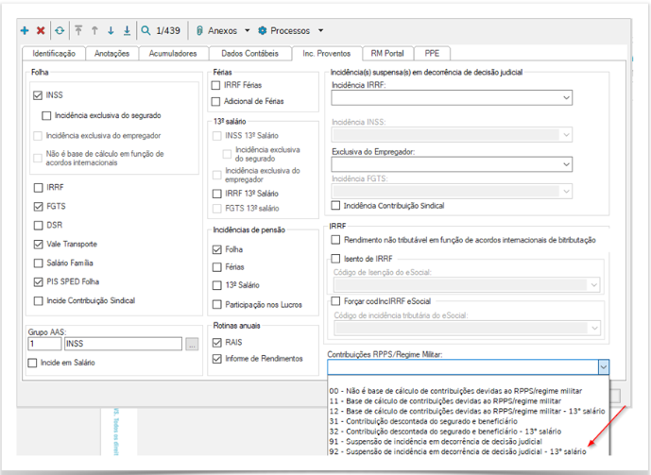Toggle the FGTS checkbox under Folha
This screenshot has width=651, height=475.
[38, 207]
